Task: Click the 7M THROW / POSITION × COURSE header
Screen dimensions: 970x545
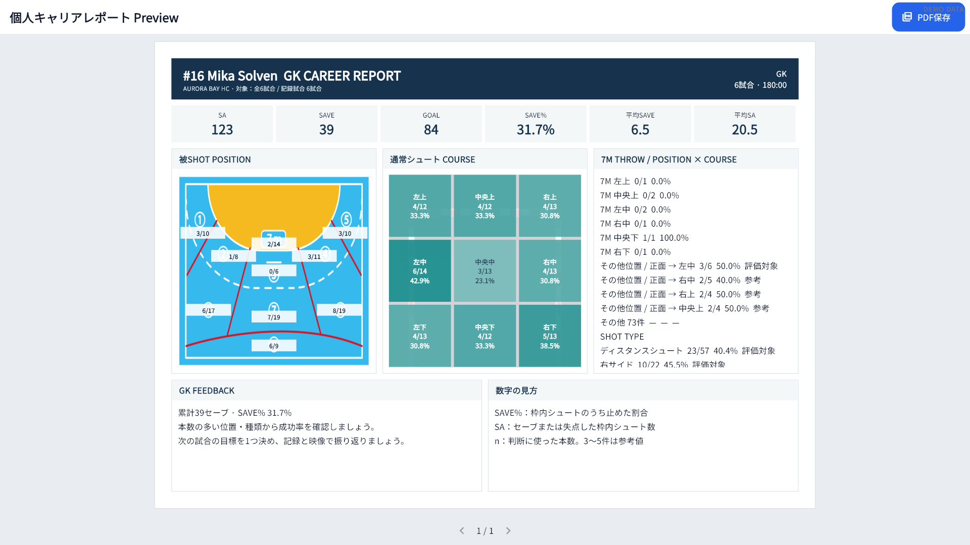Action: click(696, 159)
